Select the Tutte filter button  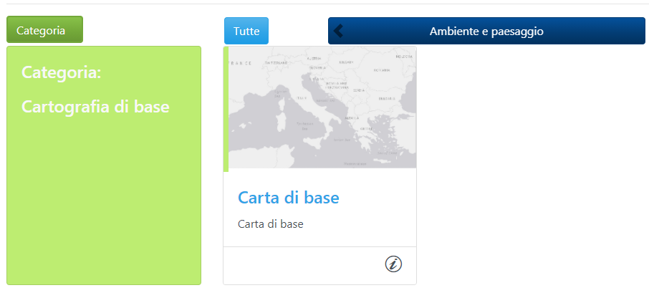click(x=246, y=31)
